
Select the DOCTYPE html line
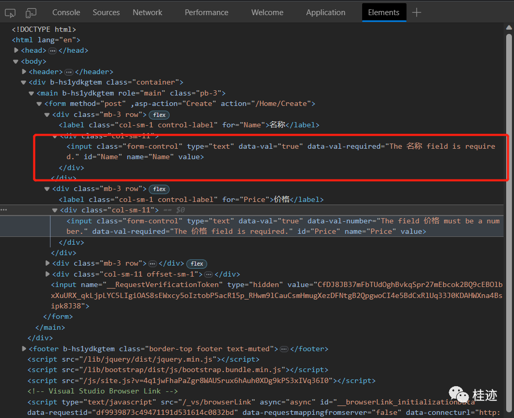44,30
